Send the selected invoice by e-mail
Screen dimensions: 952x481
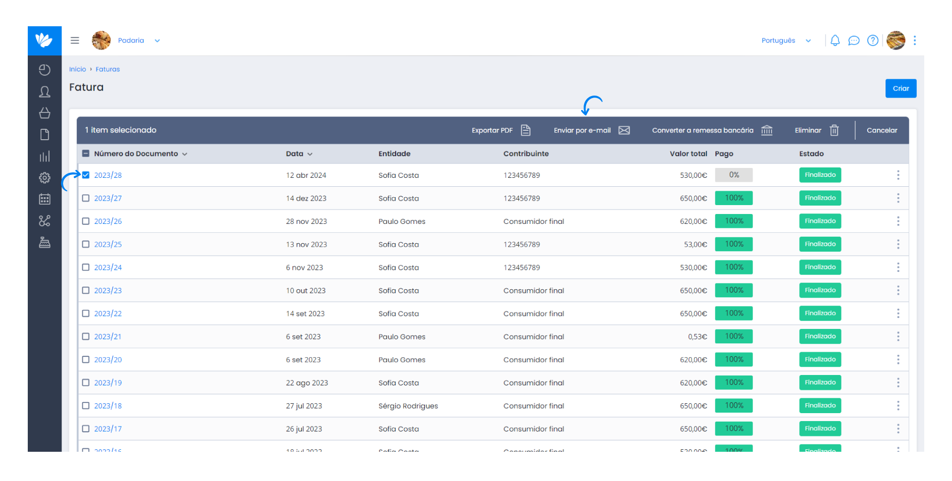[592, 130]
